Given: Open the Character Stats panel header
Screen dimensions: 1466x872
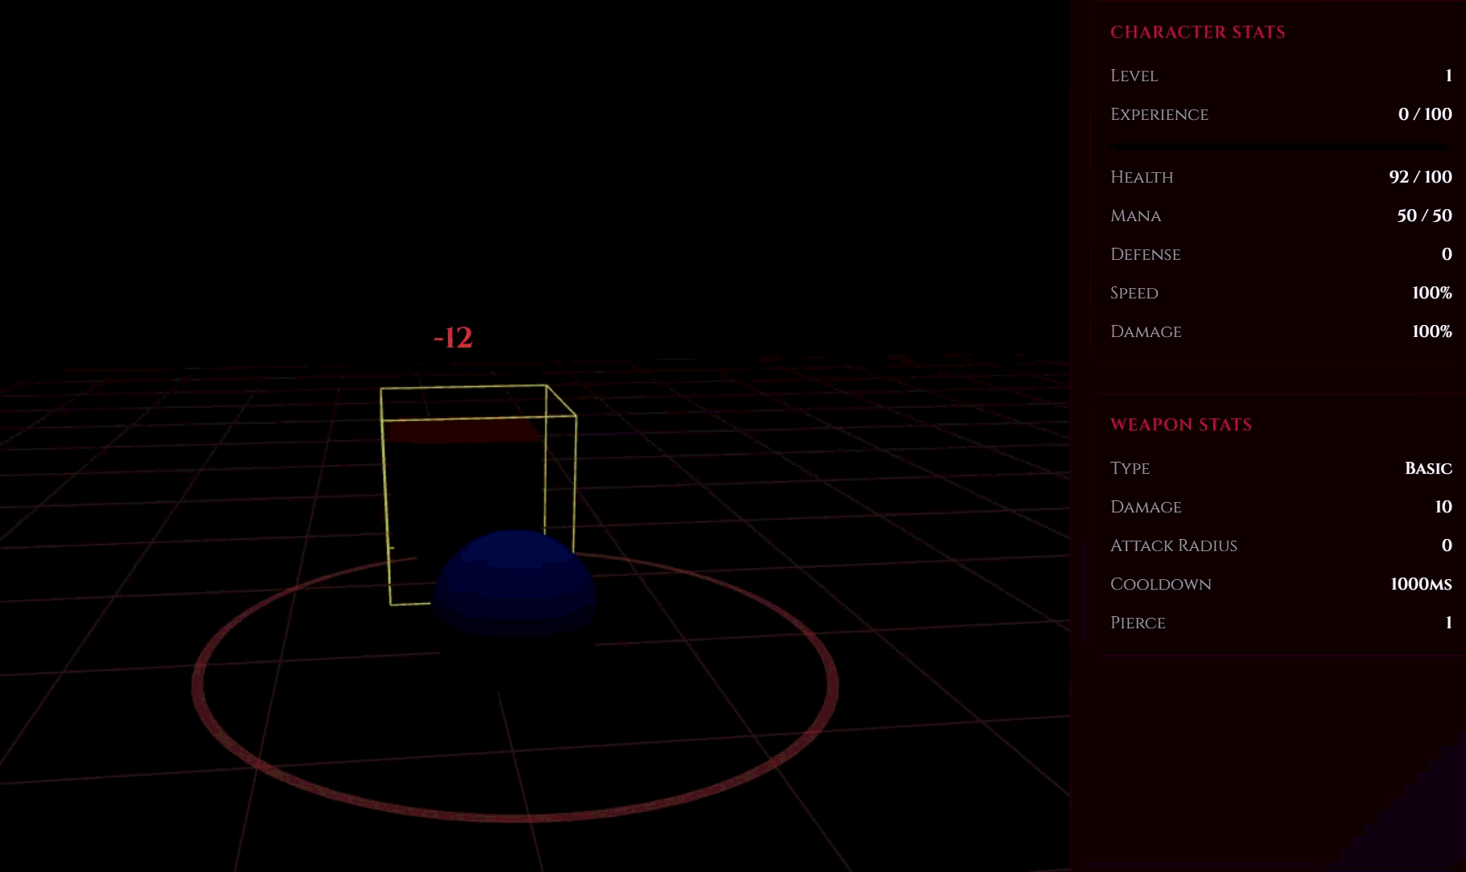Looking at the screenshot, I should (1198, 32).
